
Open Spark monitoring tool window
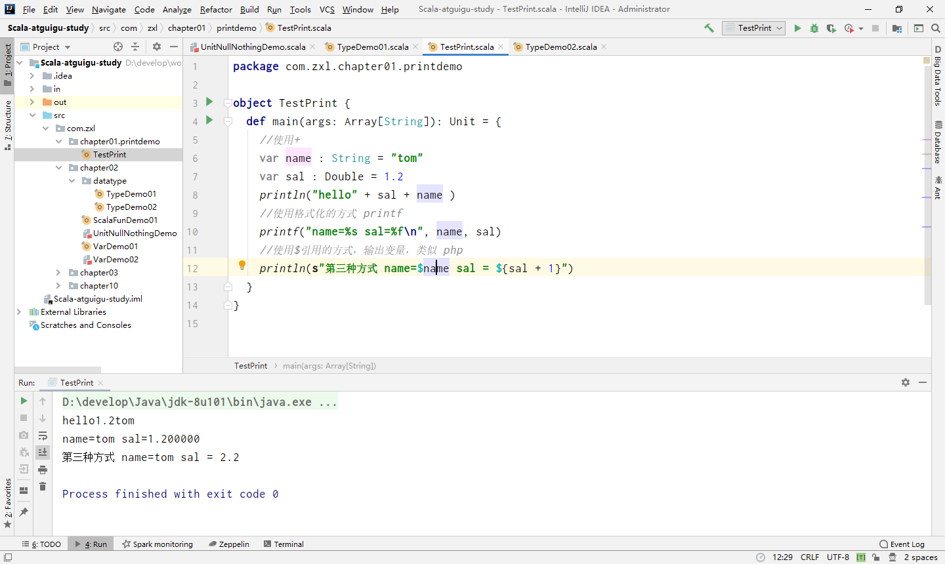click(157, 544)
